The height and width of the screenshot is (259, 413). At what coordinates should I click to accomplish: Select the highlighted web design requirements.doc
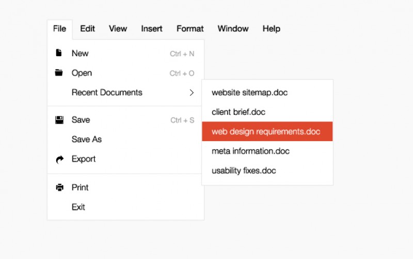click(x=266, y=132)
